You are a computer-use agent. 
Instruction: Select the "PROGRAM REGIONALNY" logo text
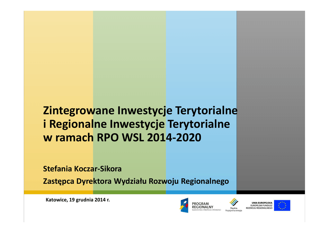tap(203, 205)
